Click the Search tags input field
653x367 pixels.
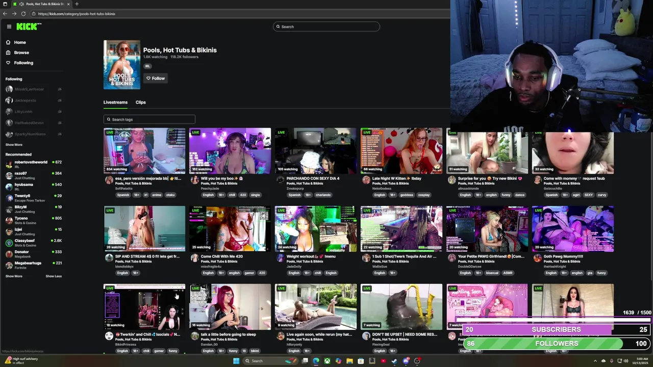[x=149, y=119]
